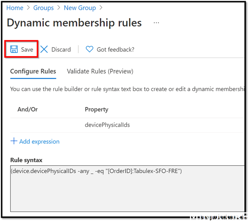
Task: Click the chevron after Groups breadcrumb
Action: (x=59, y=8)
